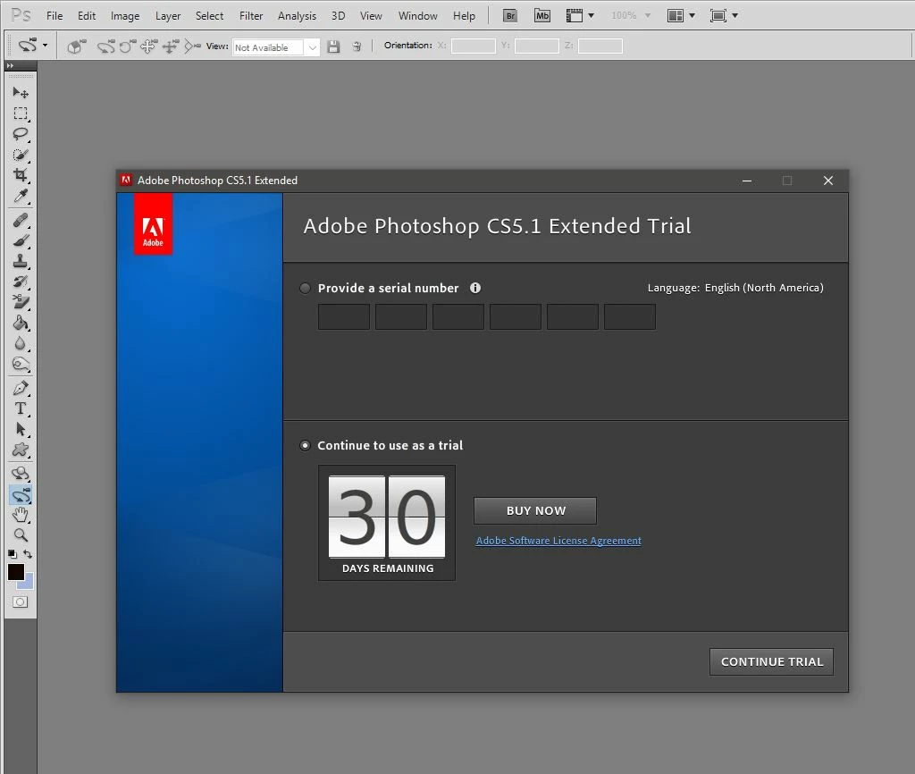Image resolution: width=915 pixels, height=774 pixels.
Task: Open the 3D menu
Action: click(x=338, y=16)
